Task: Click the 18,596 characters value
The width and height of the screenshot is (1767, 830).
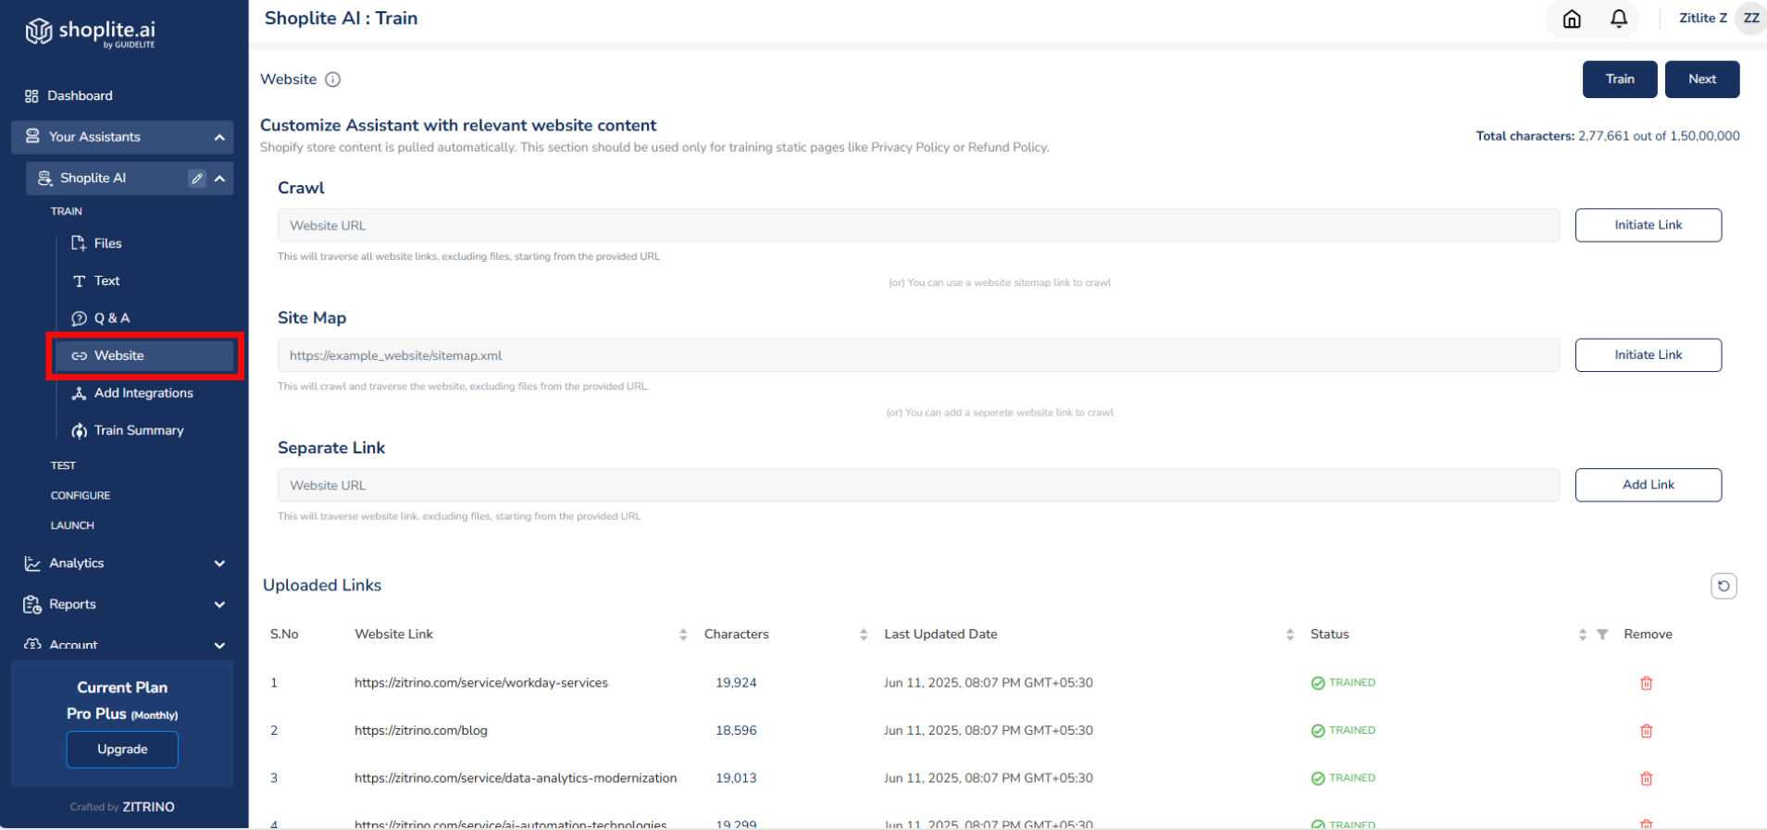Action: [736, 731]
